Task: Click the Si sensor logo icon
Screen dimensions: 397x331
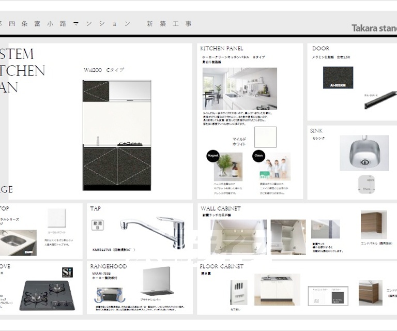Action: point(68,273)
